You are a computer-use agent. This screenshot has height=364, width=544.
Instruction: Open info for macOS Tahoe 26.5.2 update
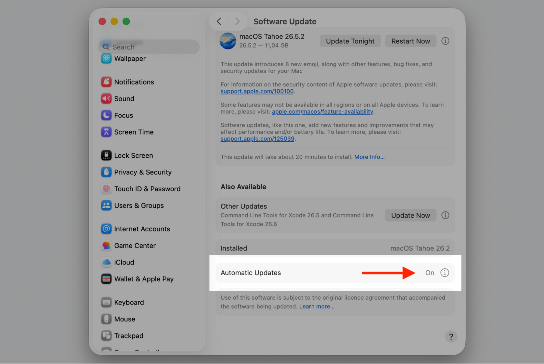pos(445,41)
